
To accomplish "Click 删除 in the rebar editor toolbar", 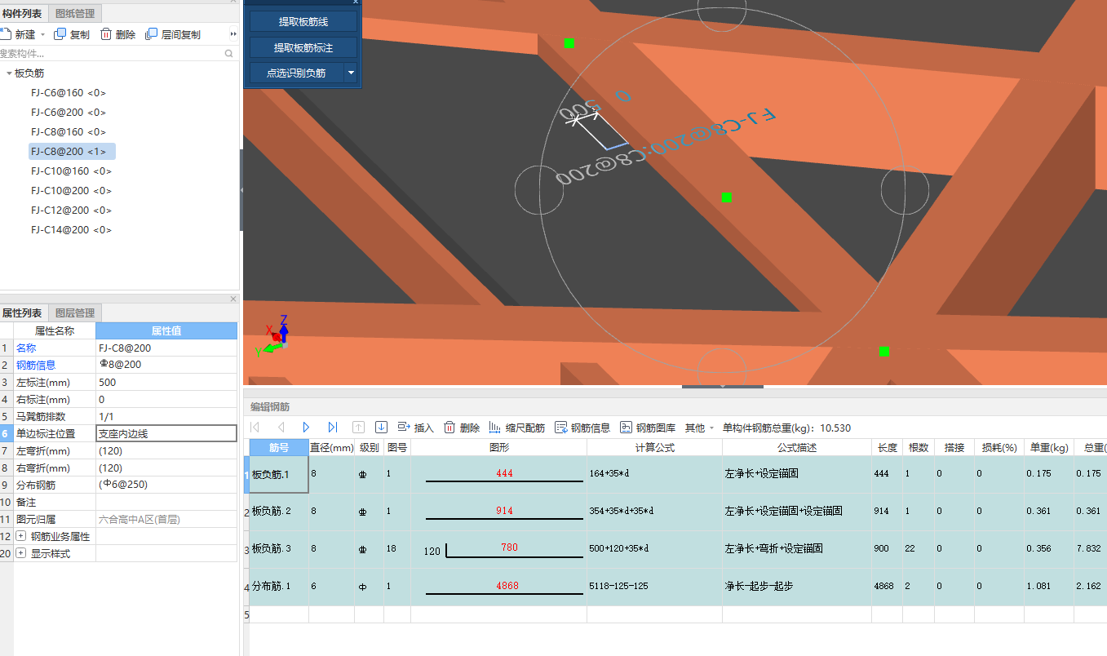I will [462, 428].
